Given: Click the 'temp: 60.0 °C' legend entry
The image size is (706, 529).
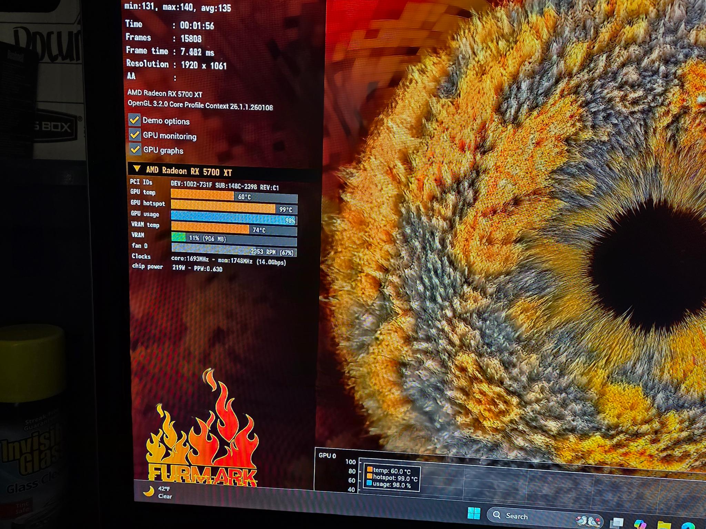Looking at the screenshot, I should tap(389, 470).
